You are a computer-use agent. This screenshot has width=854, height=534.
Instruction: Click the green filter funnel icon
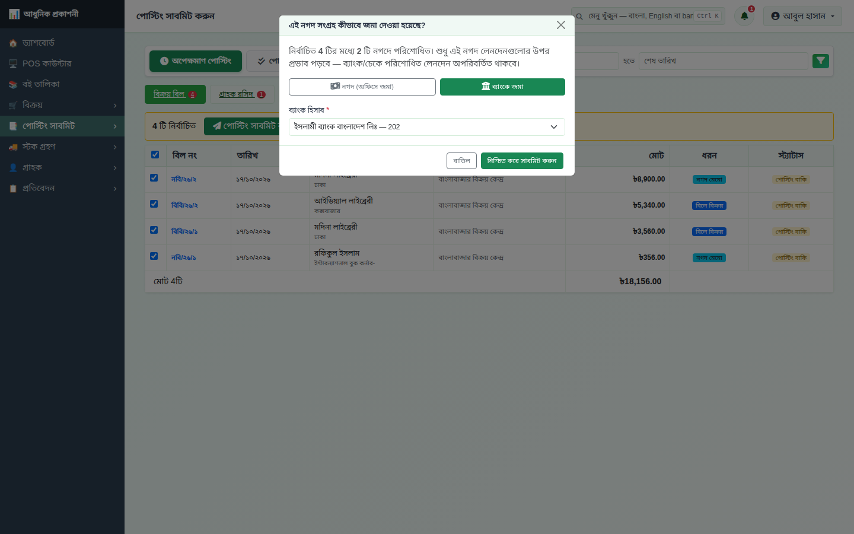pos(821,61)
